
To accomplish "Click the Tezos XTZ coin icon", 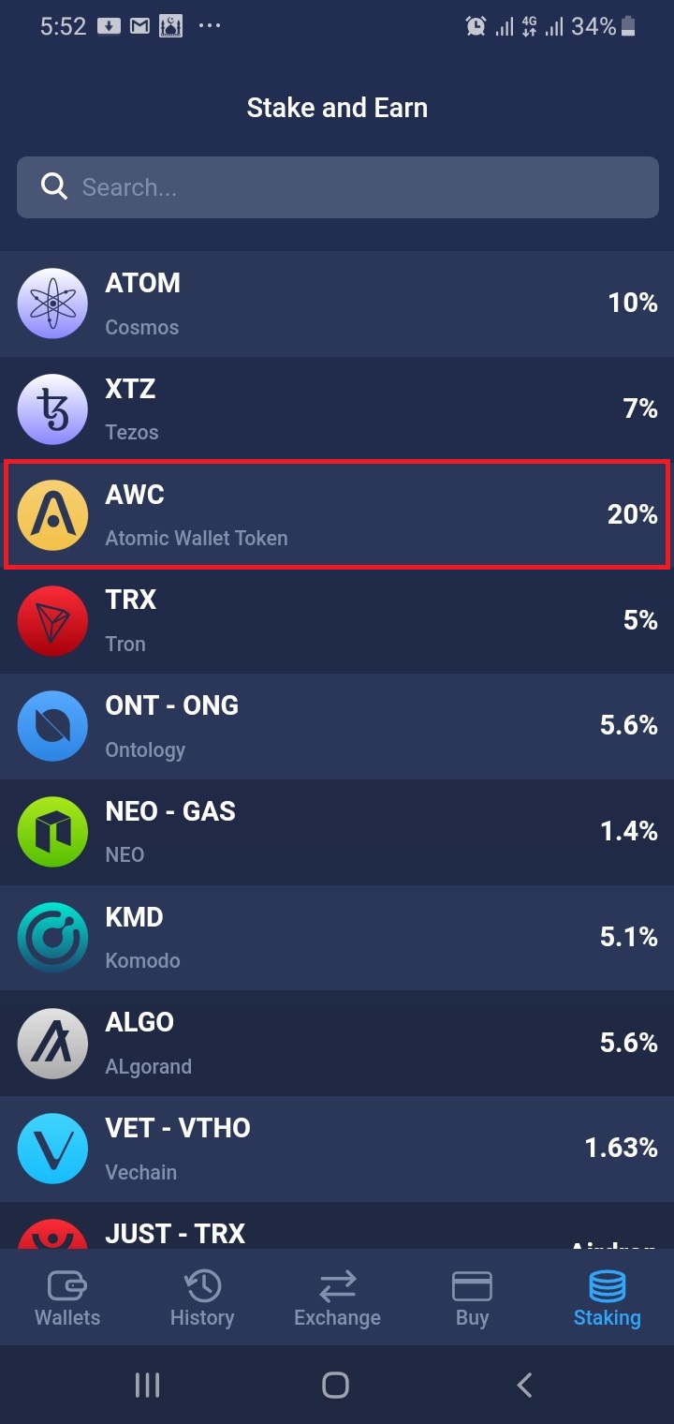I will click(x=52, y=408).
